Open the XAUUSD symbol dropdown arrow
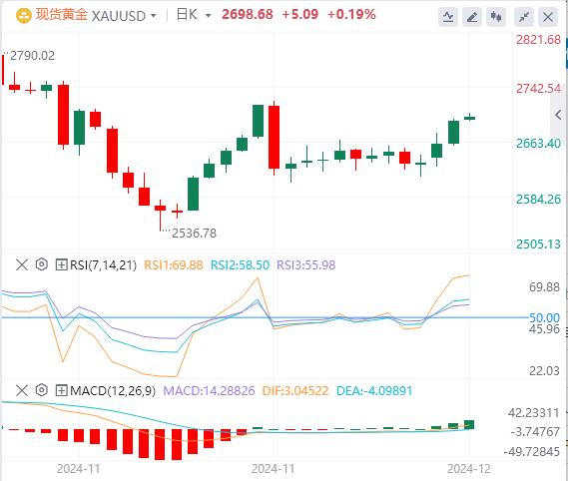 (153, 16)
